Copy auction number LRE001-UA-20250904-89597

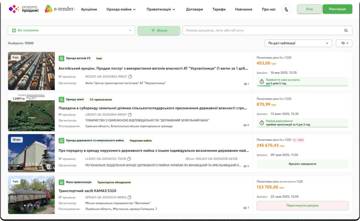[x=130, y=115]
